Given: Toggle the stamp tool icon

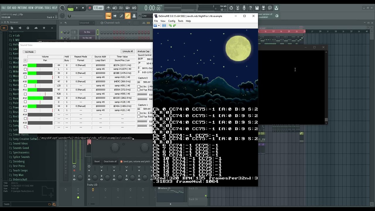Looking at the screenshot, I should pos(134,16).
